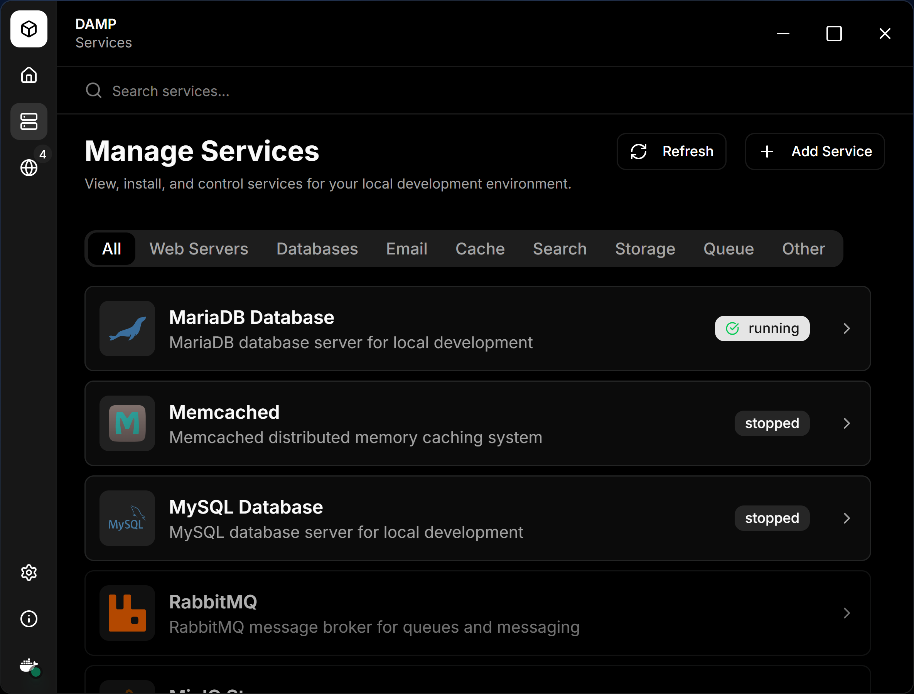Expand the MariaDB Database service details
This screenshot has width=914, height=694.
[846, 328]
